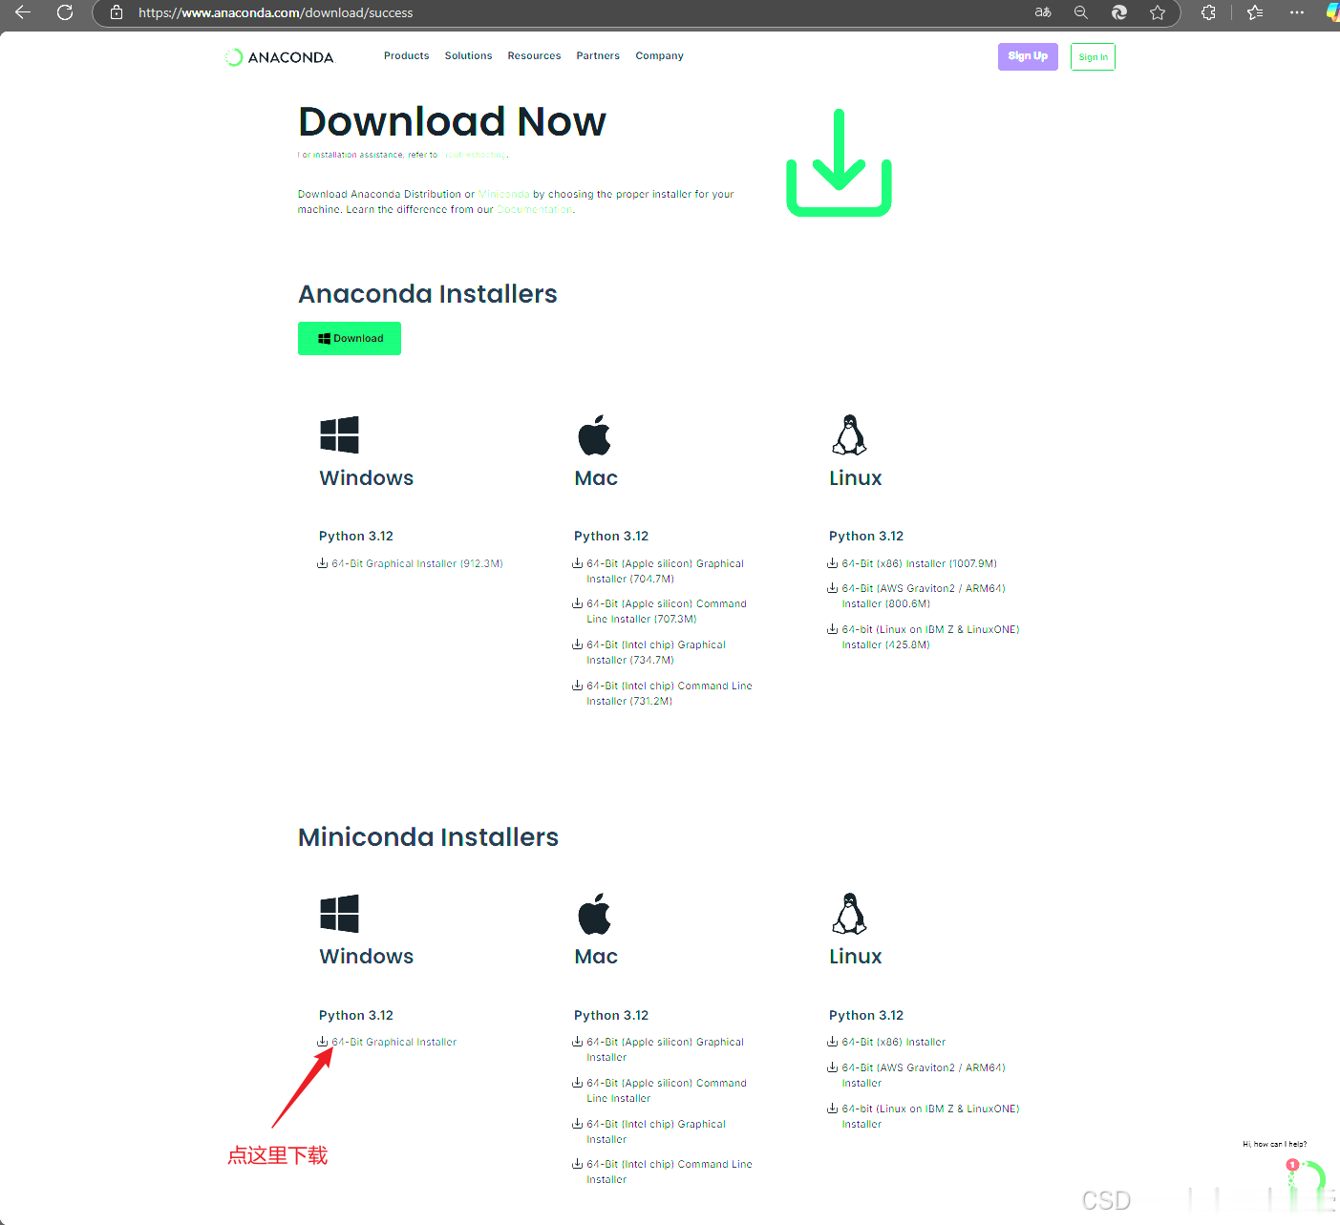Click the Sign In button

pos(1093,57)
